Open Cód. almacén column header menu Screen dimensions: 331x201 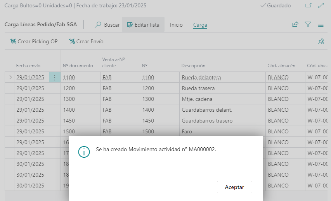click(281, 66)
